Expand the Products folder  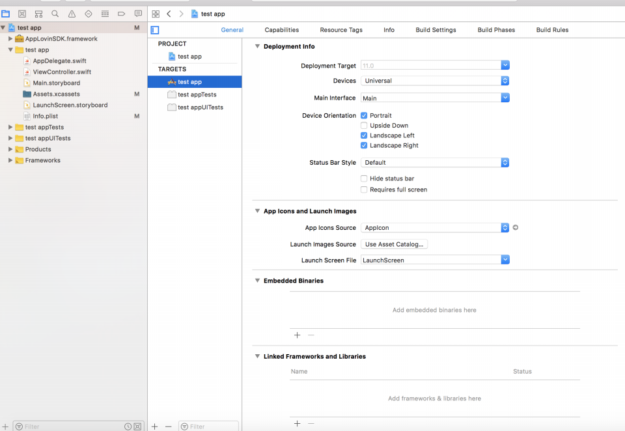pos(10,149)
